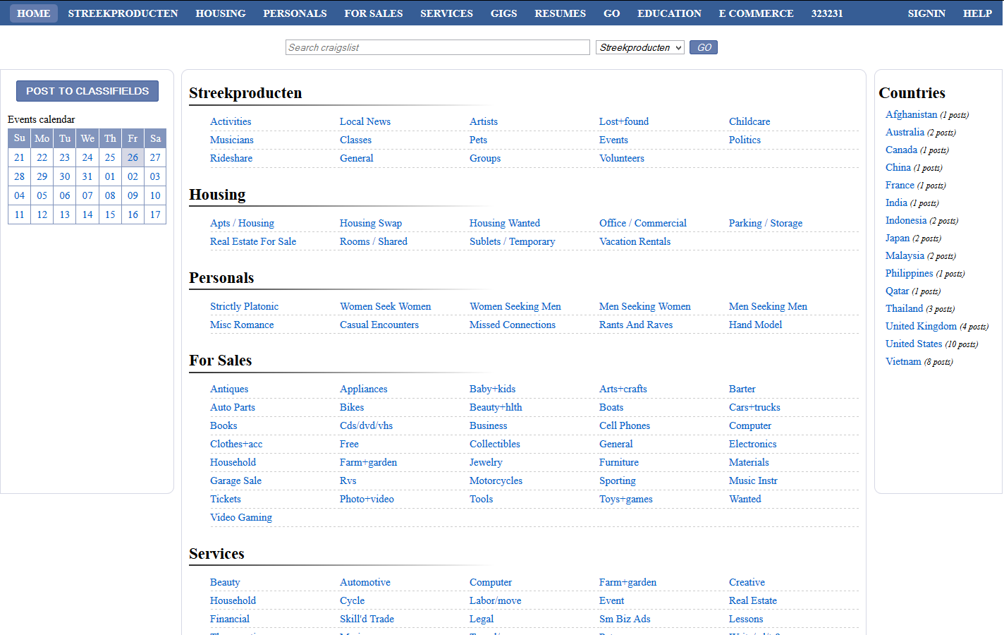The width and height of the screenshot is (1004, 635).
Task: Open the Streekproducten category dropdown
Action: point(639,47)
